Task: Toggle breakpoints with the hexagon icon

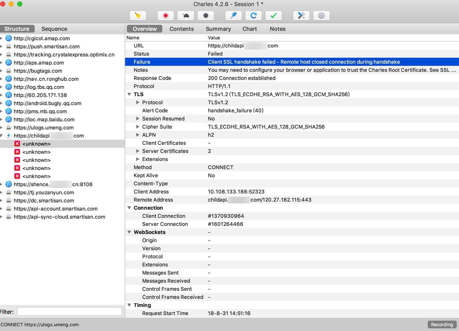Action: (x=206, y=15)
